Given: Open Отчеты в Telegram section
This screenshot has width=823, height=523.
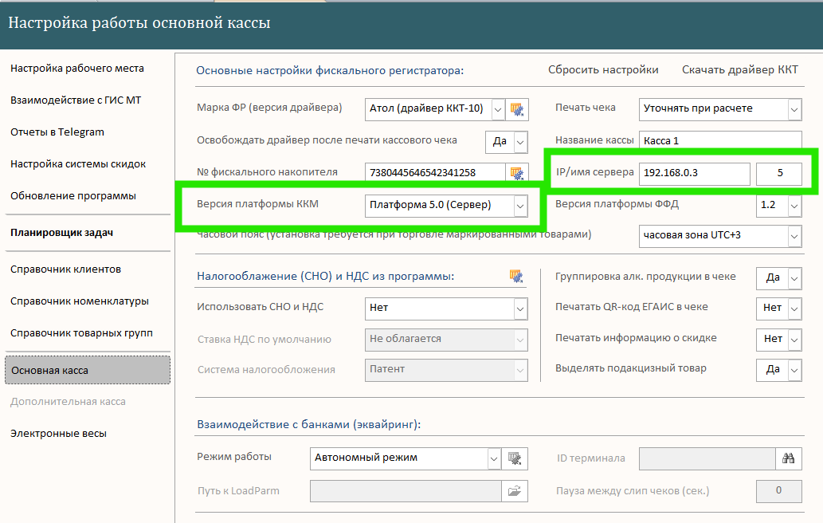Looking at the screenshot, I should pos(57,132).
